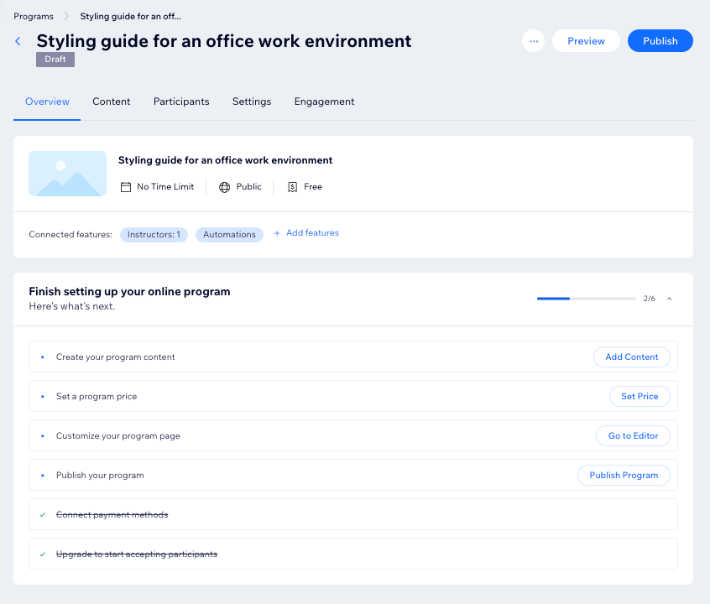Click the plus icon for Add features

click(277, 233)
